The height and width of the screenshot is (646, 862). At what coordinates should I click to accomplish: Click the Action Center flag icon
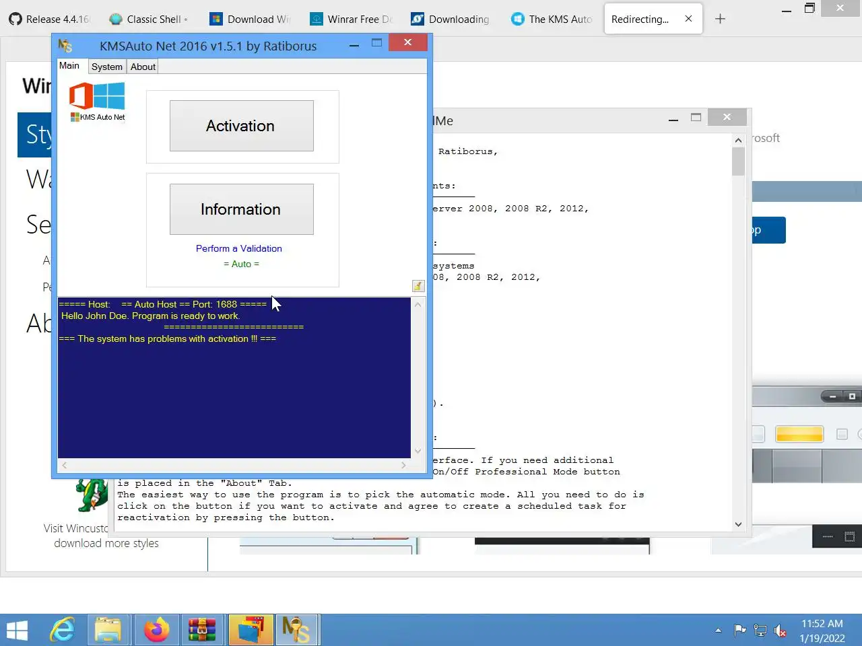[739, 631]
